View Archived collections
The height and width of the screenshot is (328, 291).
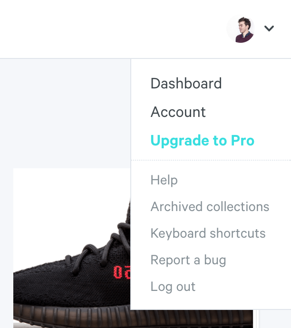[x=210, y=207]
